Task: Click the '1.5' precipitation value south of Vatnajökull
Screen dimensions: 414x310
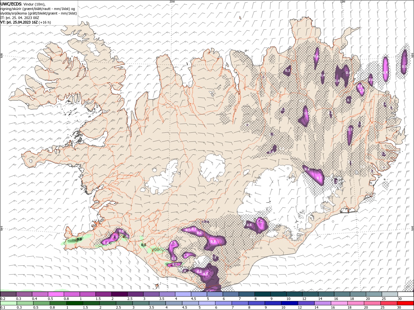Action: [x=259, y=222]
